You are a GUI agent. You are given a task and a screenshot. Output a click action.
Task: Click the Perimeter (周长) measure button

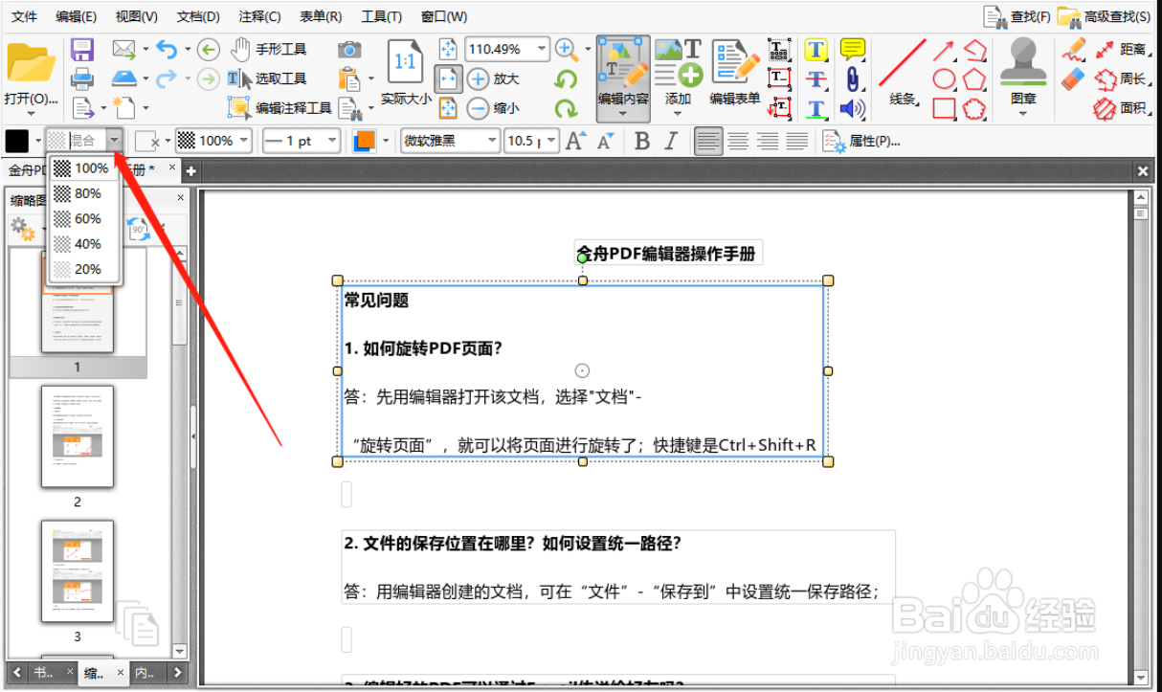click(1122, 78)
